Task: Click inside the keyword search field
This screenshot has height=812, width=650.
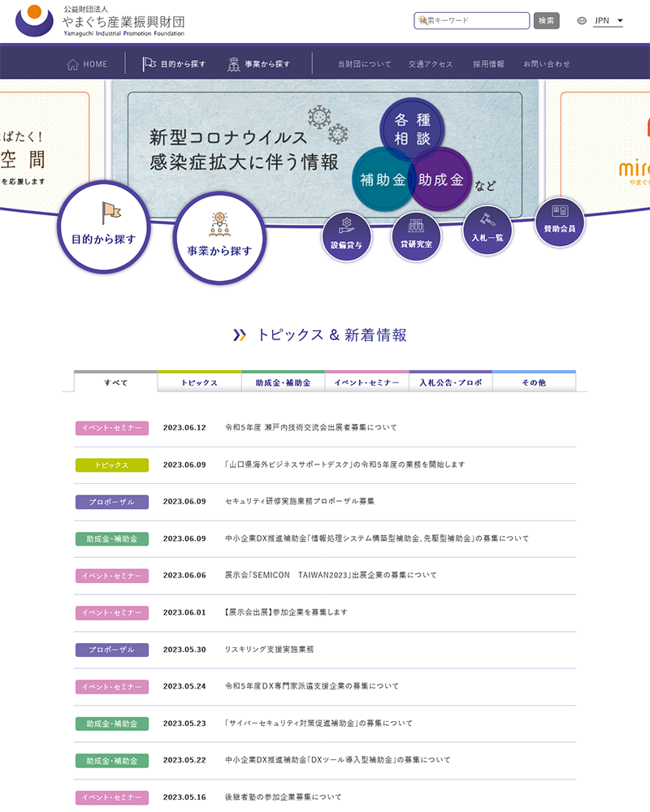Action: 471,21
